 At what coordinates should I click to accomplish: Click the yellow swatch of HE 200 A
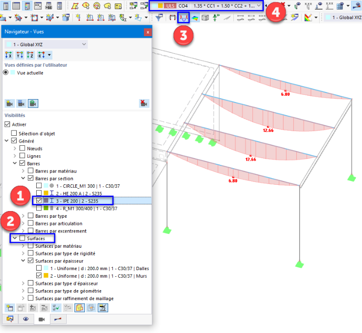46,193
